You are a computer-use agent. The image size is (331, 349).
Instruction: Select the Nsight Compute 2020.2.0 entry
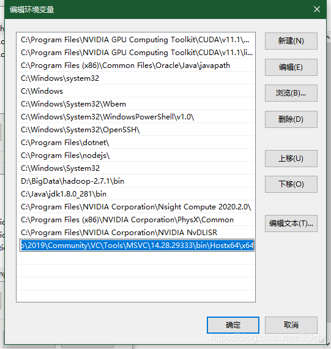tap(136, 207)
